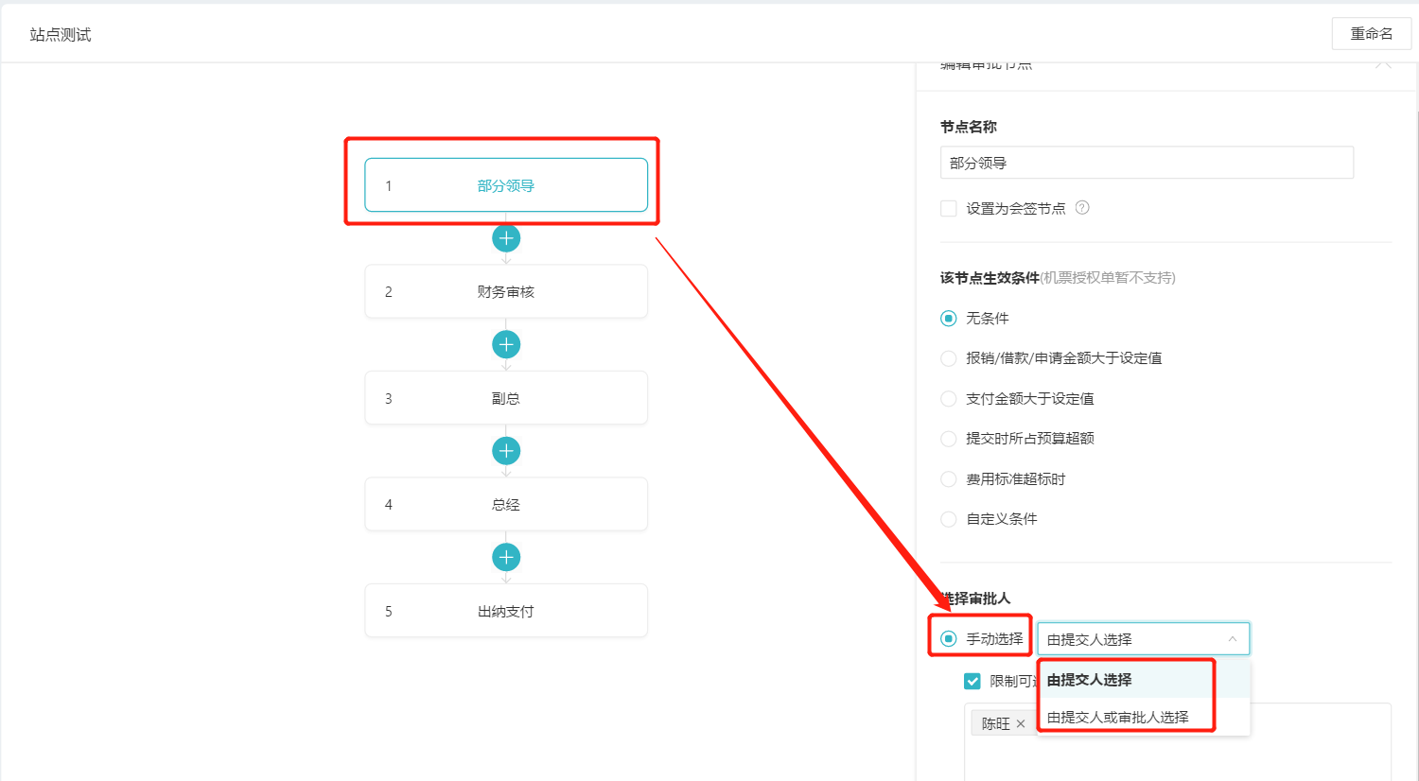The width and height of the screenshot is (1419, 781).
Task: Click the 该节点生效条件 heading
Action: [x=990, y=278]
